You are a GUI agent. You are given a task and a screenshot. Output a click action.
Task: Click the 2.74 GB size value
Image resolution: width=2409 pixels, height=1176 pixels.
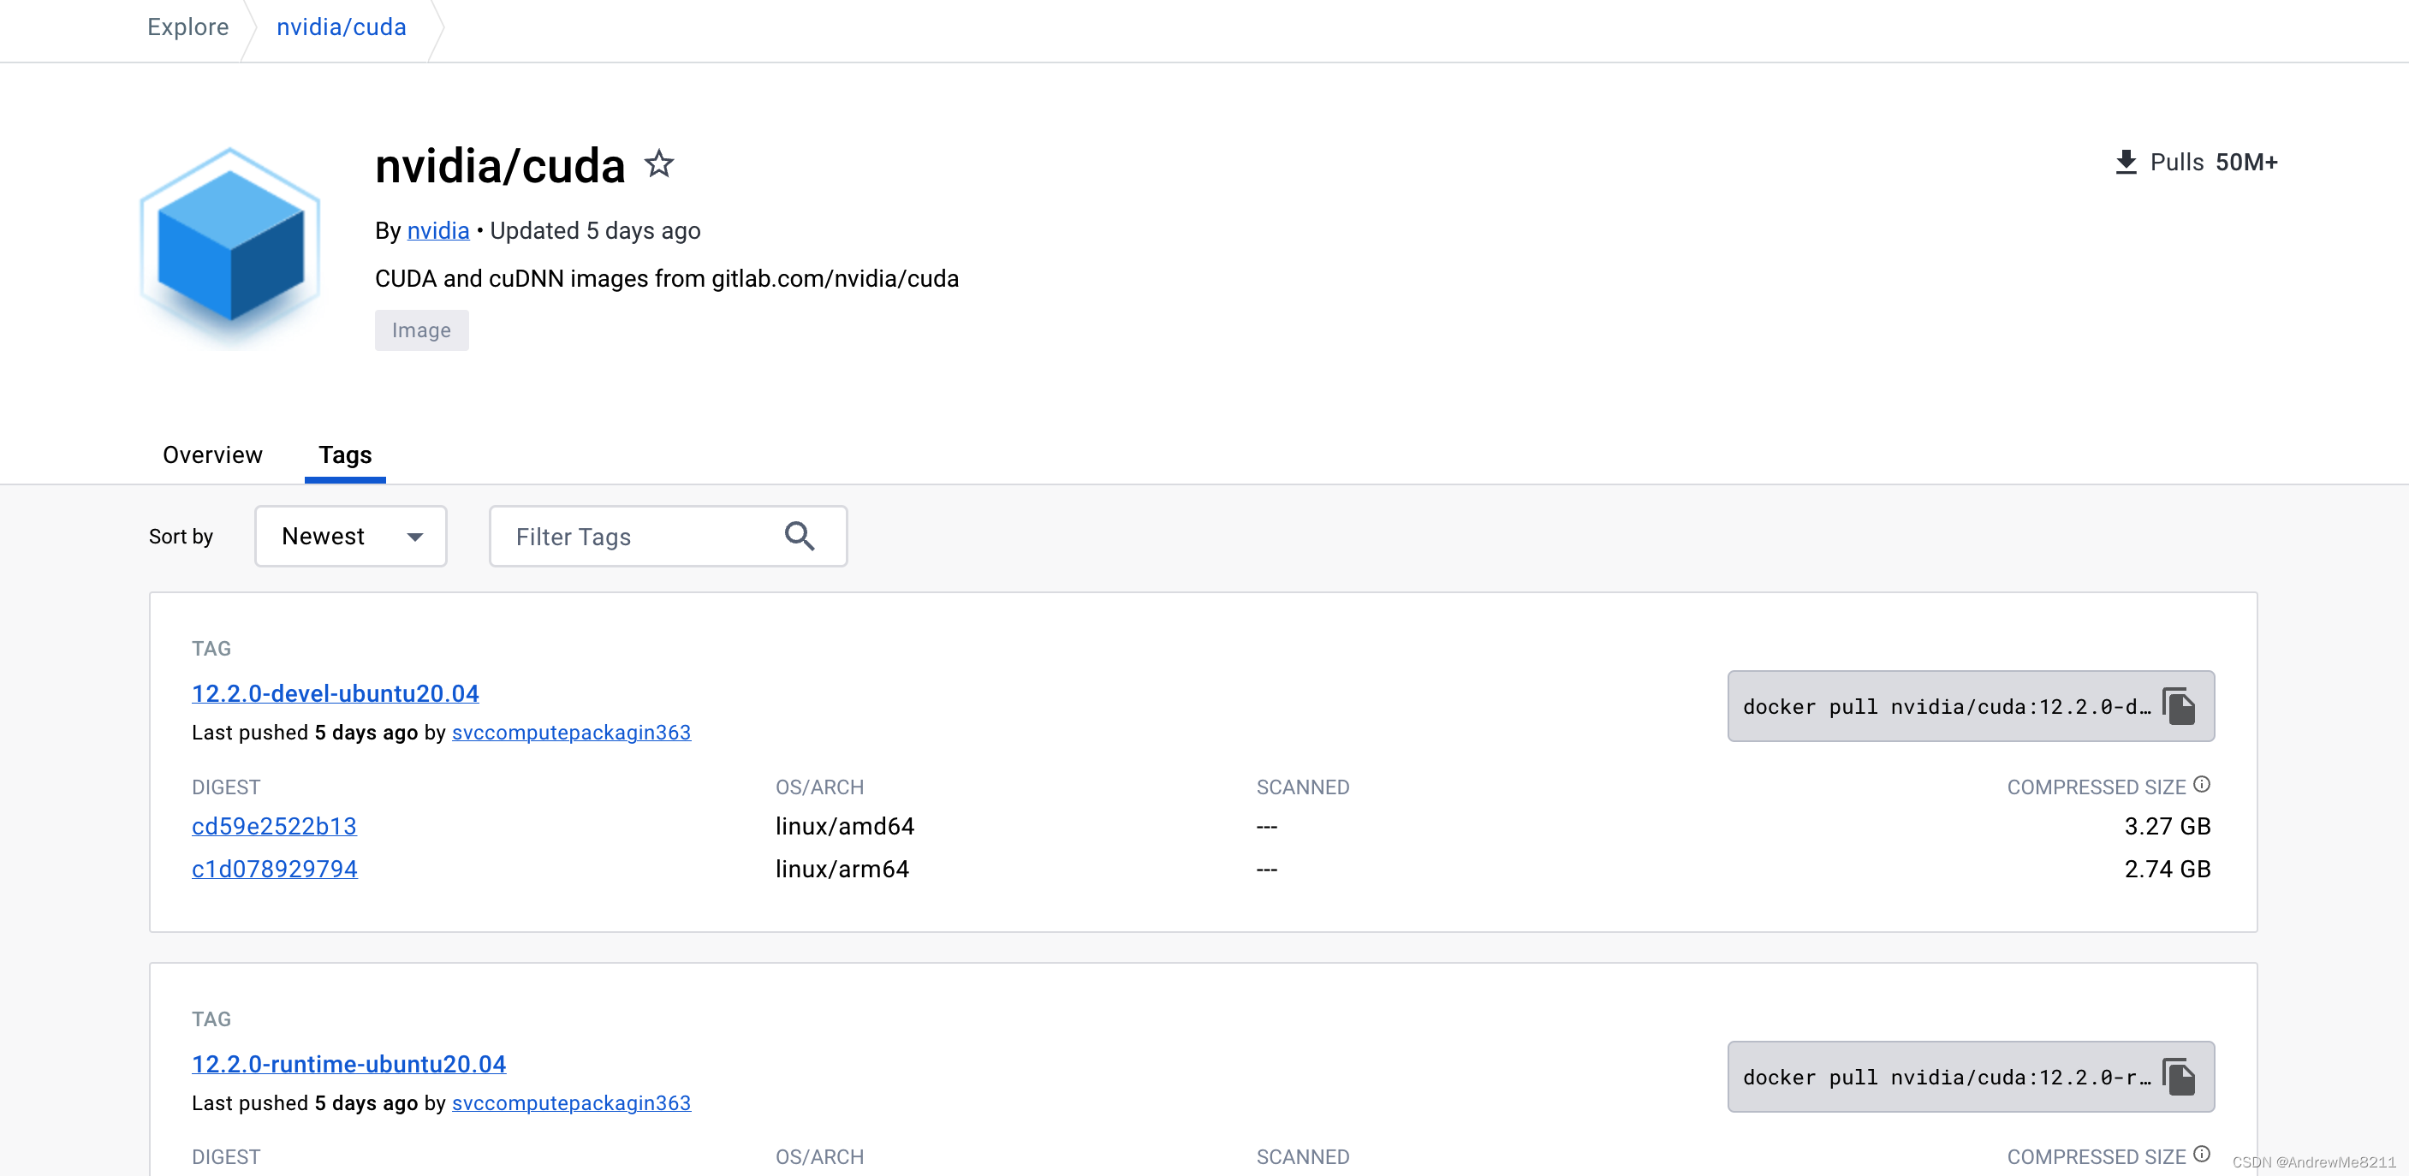click(x=2167, y=870)
